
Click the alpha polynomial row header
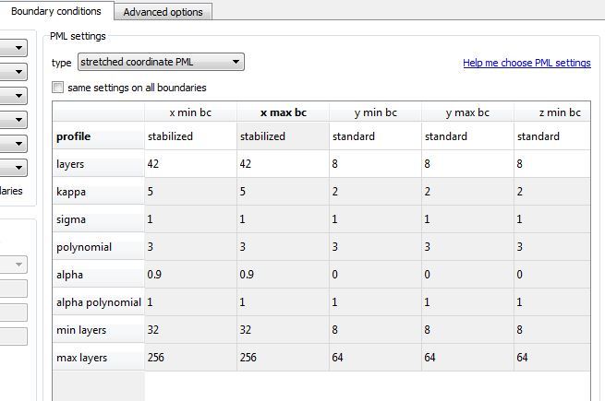tap(98, 302)
